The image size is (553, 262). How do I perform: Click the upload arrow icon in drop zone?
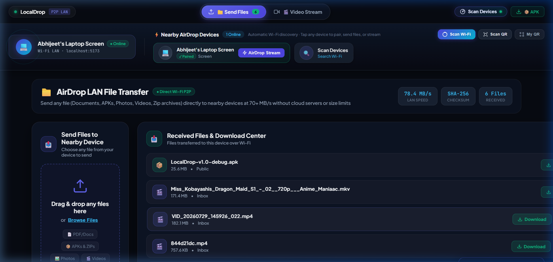[80, 186]
